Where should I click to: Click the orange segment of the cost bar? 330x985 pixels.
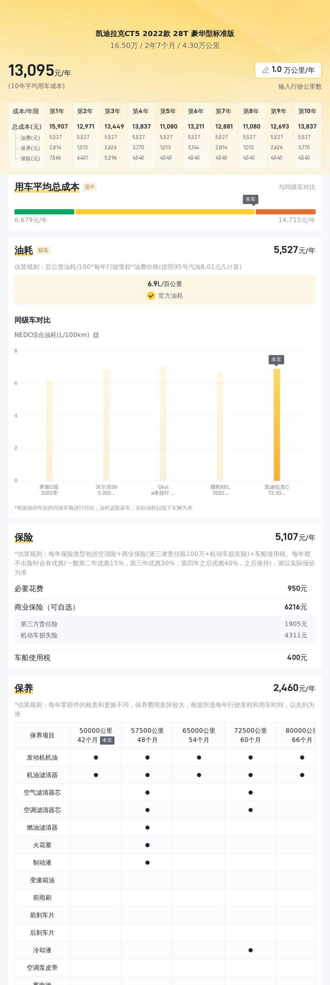(285, 212)
